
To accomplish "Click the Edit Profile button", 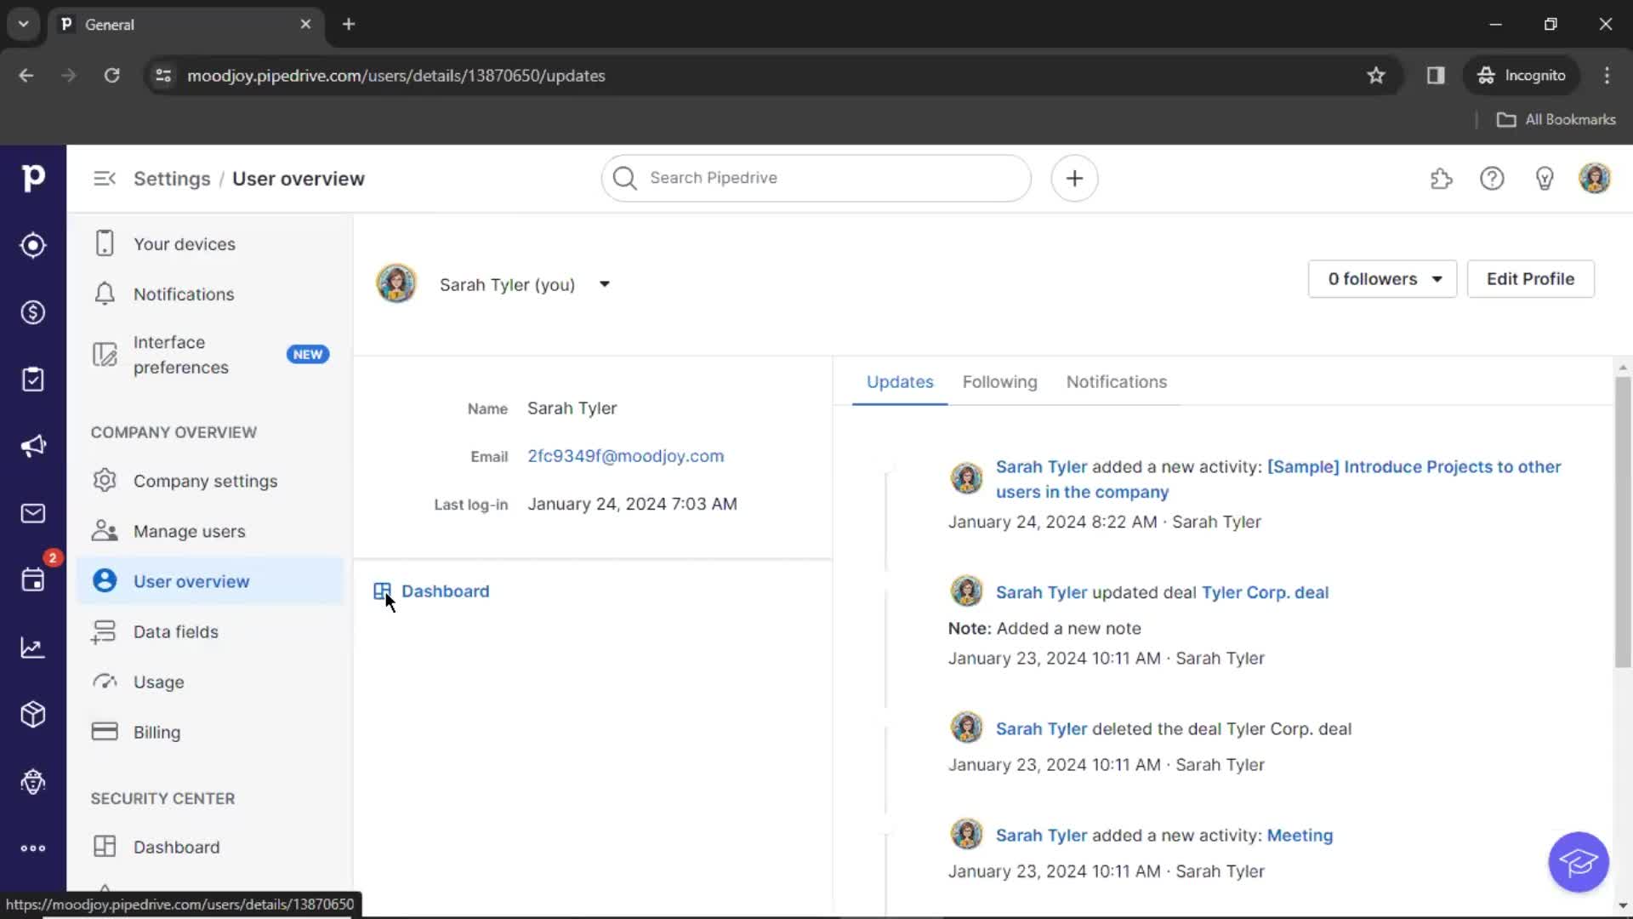I will click(x=1530, y=278).
